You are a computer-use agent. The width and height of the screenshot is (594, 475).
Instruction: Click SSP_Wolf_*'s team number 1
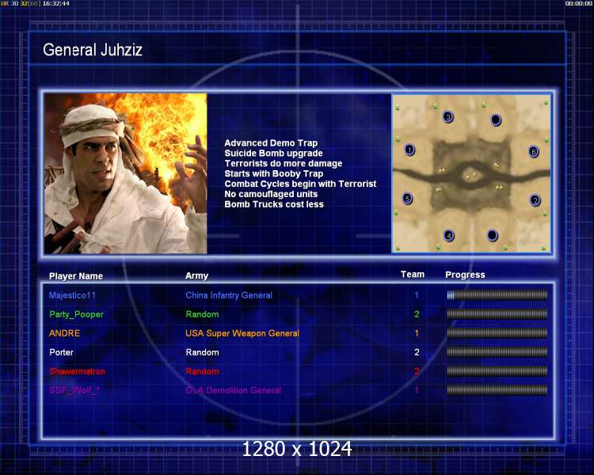[x=417, y=389]
